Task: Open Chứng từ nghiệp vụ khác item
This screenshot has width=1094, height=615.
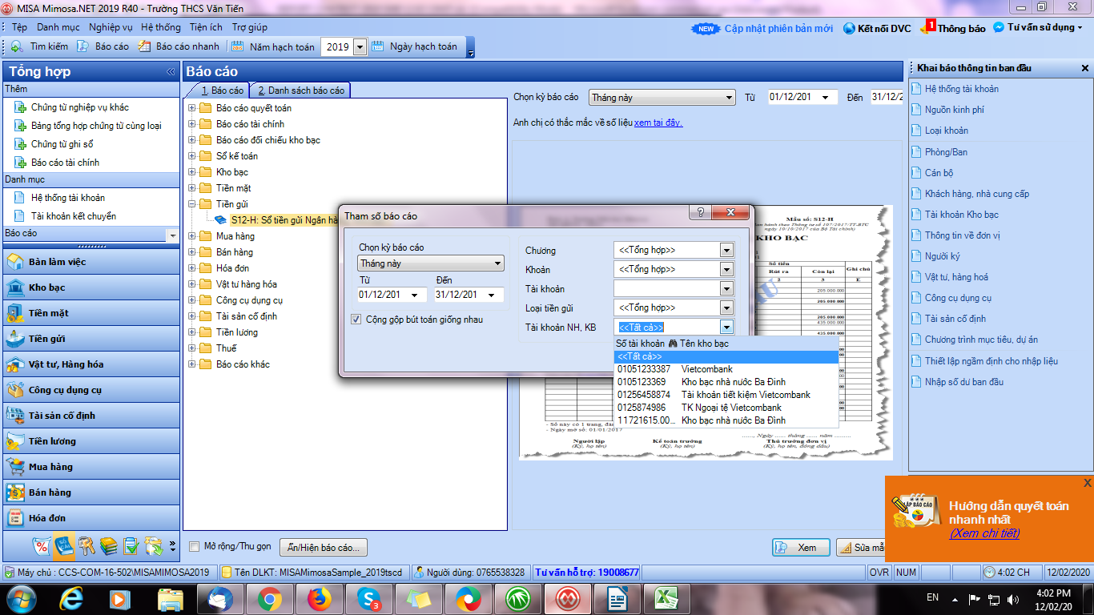Action: (80, 107)
